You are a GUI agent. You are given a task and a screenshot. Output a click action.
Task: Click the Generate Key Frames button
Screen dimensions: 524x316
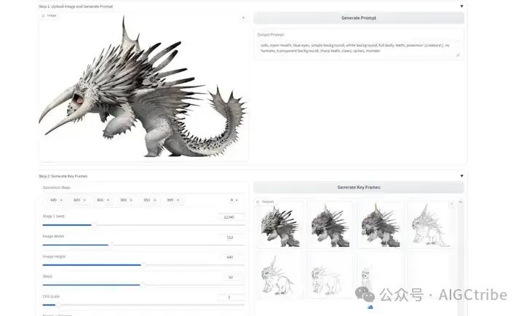pyautogui.click(x=359, y=187)
